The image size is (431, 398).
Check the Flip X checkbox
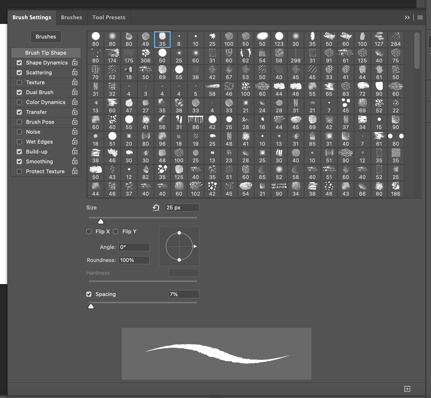click(89, 232)
